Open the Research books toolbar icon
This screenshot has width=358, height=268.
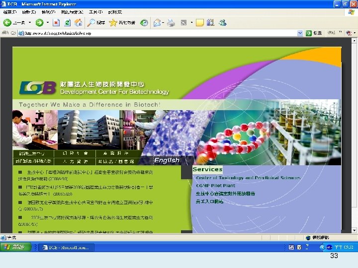click(210, 22)
